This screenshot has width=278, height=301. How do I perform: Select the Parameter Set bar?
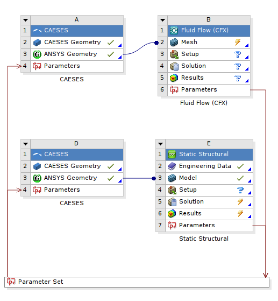pyautogui.click(x=137, y=282)
